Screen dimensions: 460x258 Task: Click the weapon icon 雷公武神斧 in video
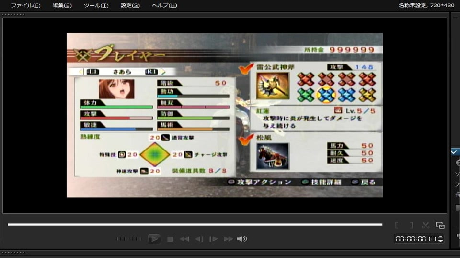click(273, 86)
